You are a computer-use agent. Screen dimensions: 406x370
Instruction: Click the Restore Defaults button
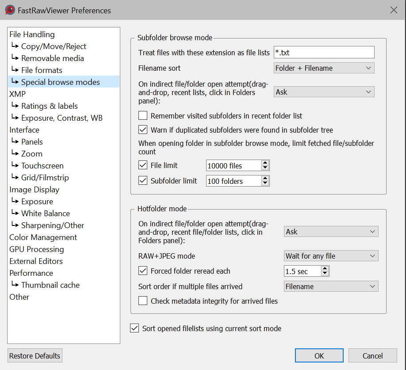(35, 356)
